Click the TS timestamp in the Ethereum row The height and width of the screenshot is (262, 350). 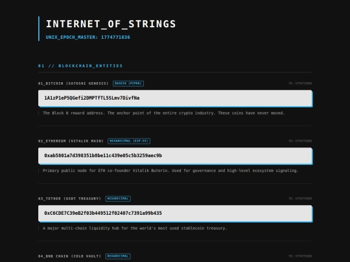pyautogui.click(x=300, y=141)
